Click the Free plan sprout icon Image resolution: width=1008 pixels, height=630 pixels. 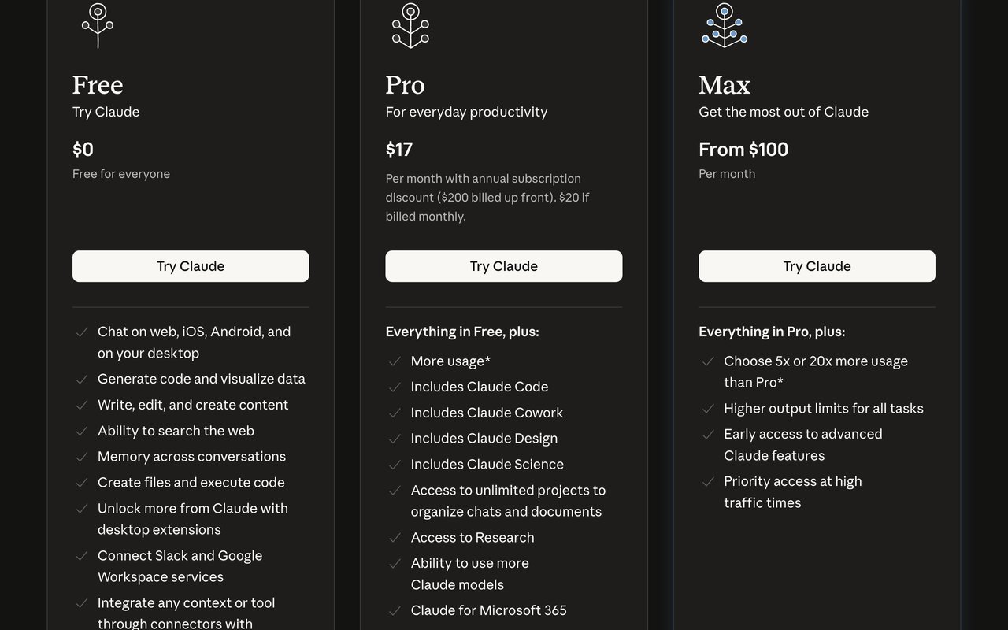pos(98,25)
